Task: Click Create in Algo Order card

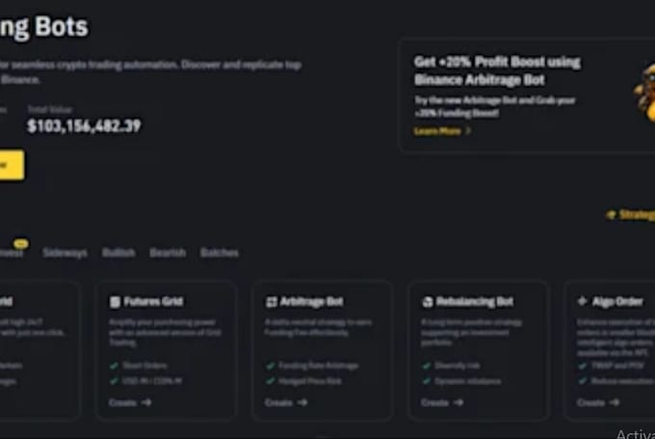Action: 590,402
